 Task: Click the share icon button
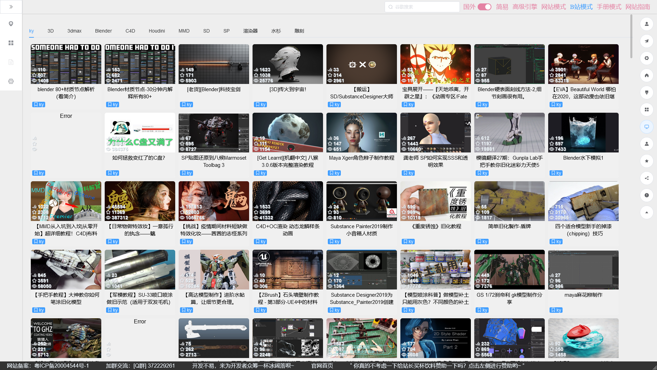pyautogui.click(x=646, y=178)
